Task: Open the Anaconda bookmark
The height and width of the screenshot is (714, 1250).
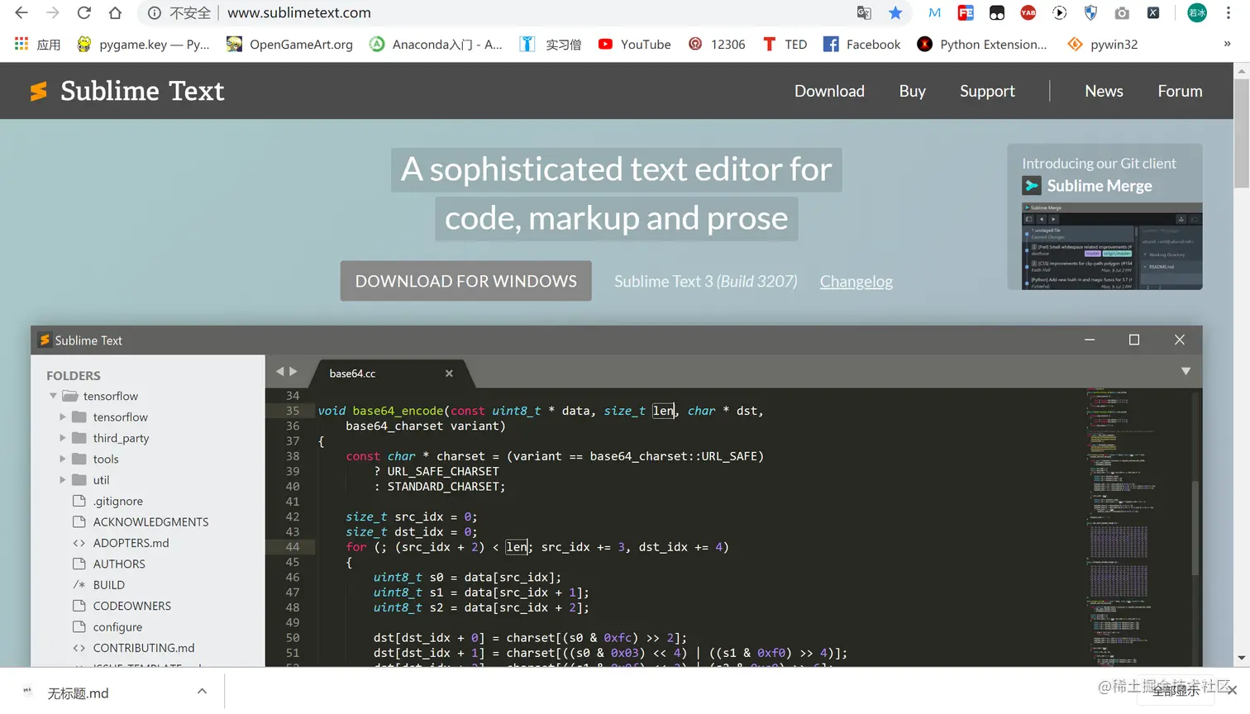Action: [x=436, y=44]
